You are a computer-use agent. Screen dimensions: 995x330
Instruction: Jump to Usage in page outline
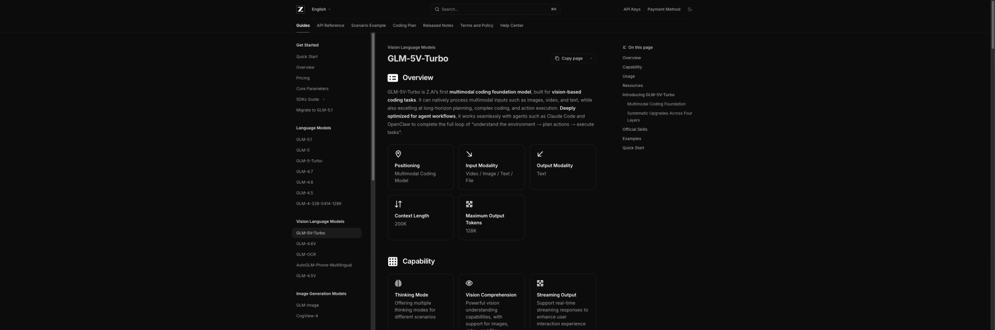(629, 77)
